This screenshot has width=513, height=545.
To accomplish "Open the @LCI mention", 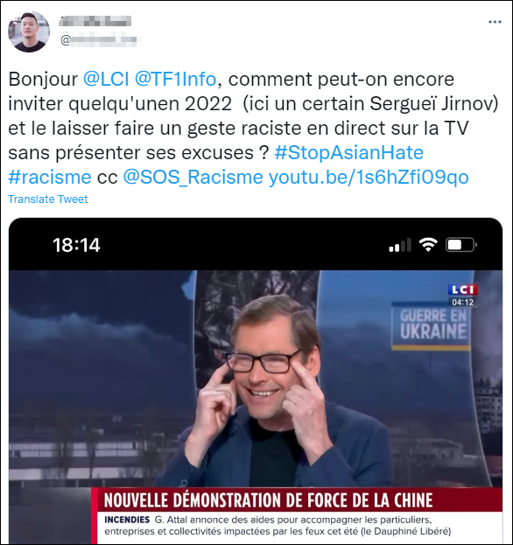I will coord(106,79).
